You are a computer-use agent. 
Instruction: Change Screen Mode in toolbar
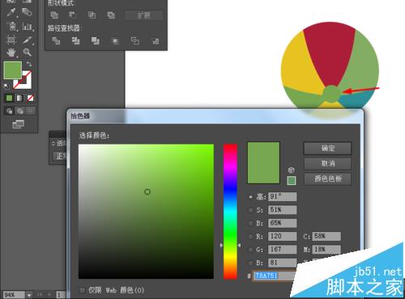click(18, 124)
